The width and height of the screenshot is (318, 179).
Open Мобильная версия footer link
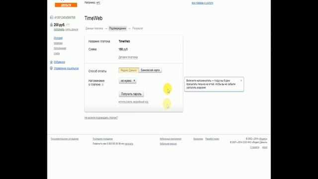point(168,144)
